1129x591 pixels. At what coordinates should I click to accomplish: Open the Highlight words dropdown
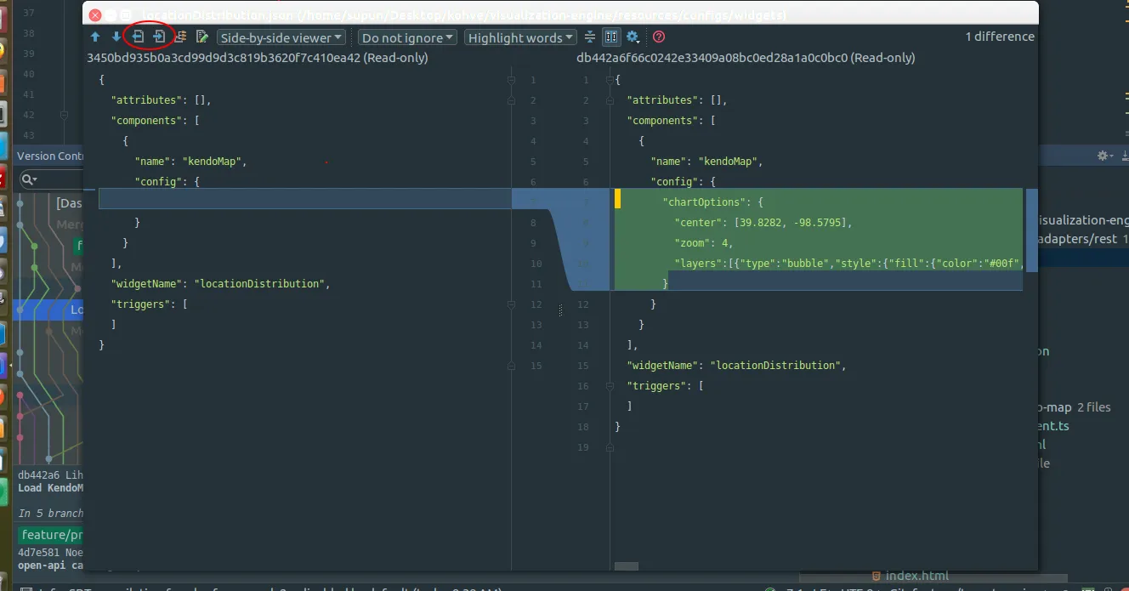coord(520,37)
